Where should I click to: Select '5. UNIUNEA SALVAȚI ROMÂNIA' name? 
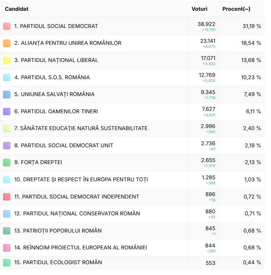point(54,94)
